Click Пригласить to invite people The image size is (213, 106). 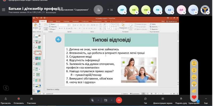point(6,100)
